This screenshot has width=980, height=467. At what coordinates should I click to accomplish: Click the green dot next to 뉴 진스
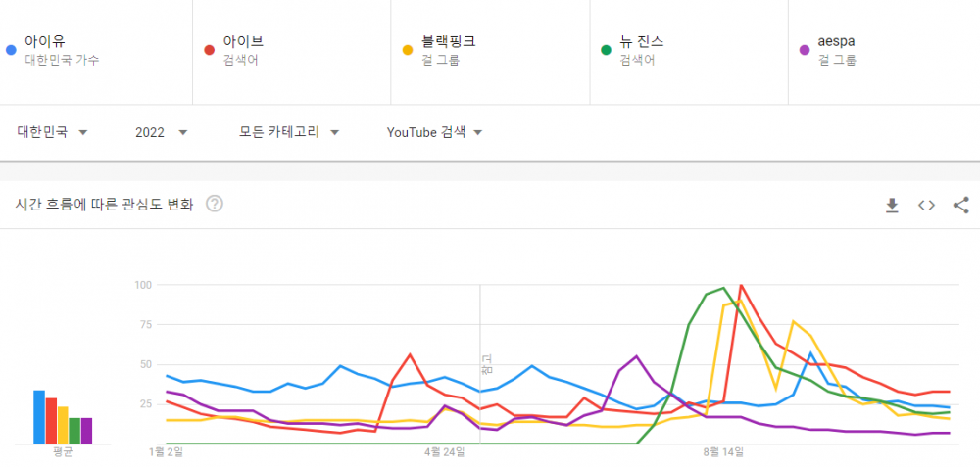606,50
